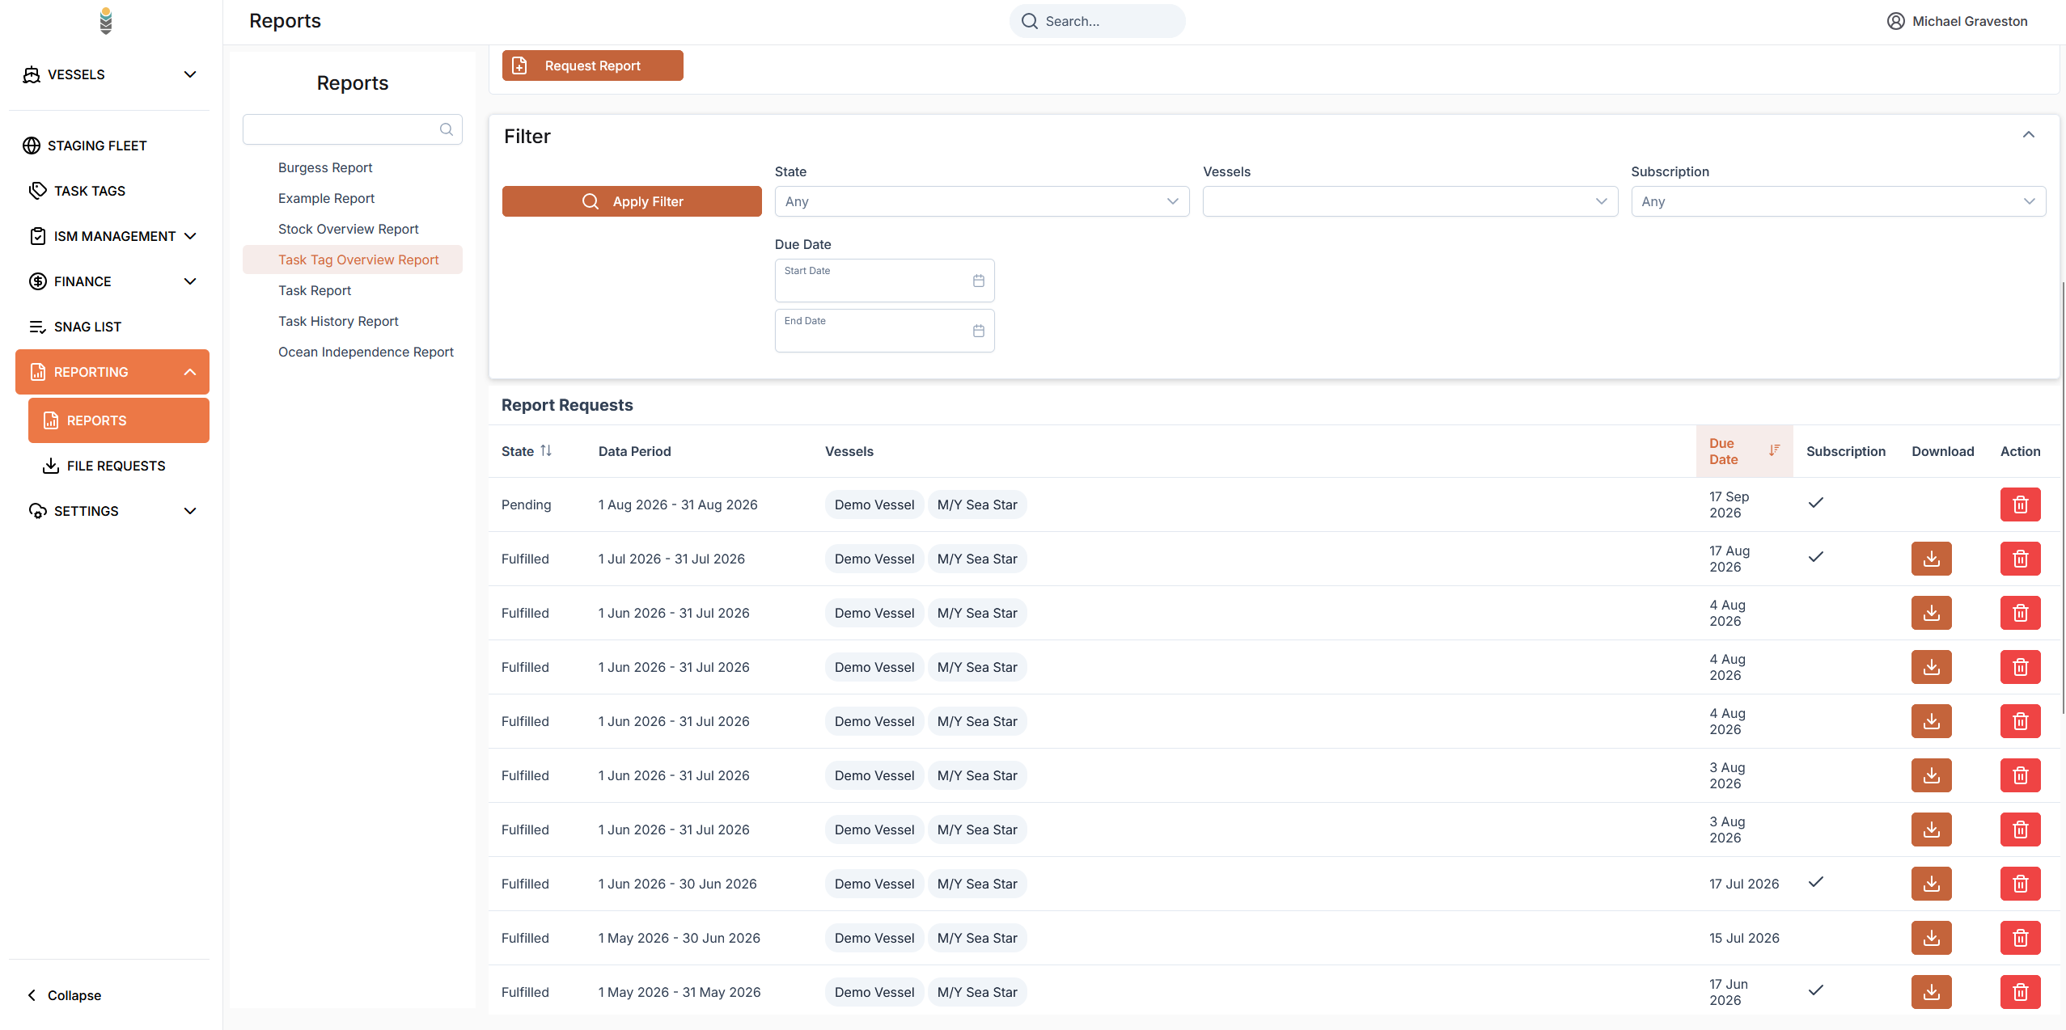Click the Demo Vessel tag in the Pending row
The image size is (2066, 1030).
[x=874, y=504]
